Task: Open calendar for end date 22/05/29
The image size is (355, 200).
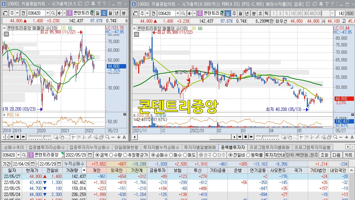Action: [x=59, y=164]
